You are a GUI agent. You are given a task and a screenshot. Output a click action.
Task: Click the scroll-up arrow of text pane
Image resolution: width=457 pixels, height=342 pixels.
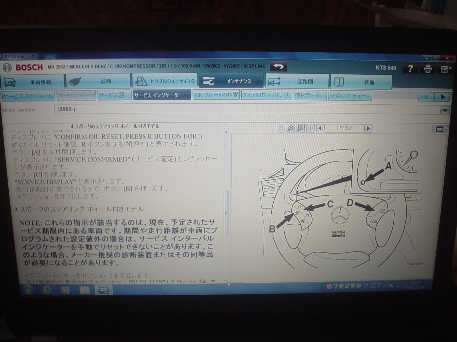[x=226, y=132]
